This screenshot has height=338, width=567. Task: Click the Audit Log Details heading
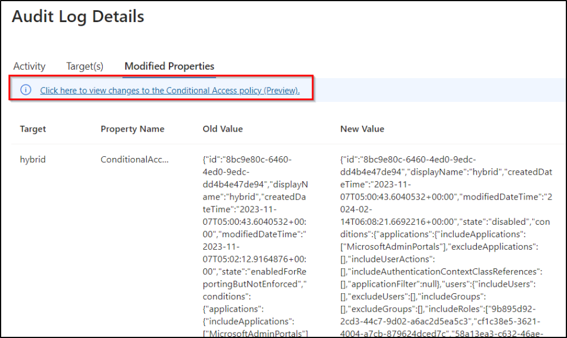[78, 17]
